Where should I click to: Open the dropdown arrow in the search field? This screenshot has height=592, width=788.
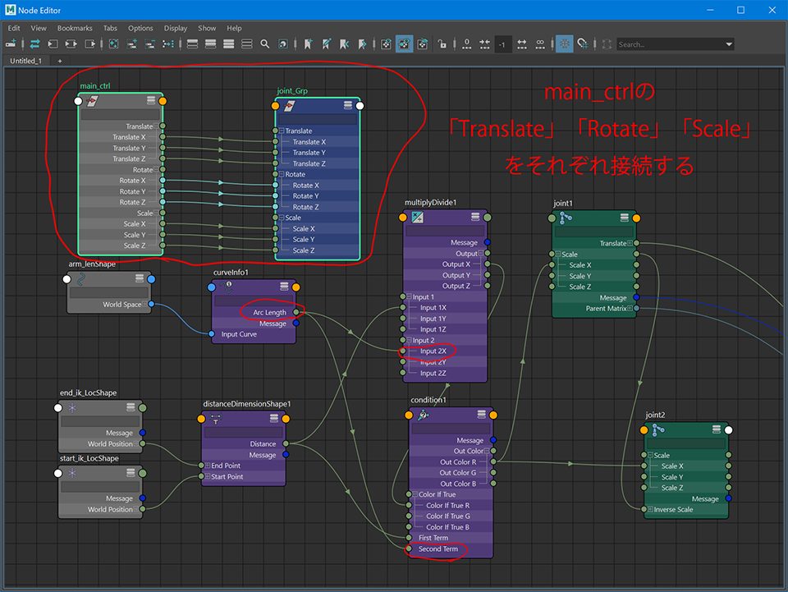729,44
